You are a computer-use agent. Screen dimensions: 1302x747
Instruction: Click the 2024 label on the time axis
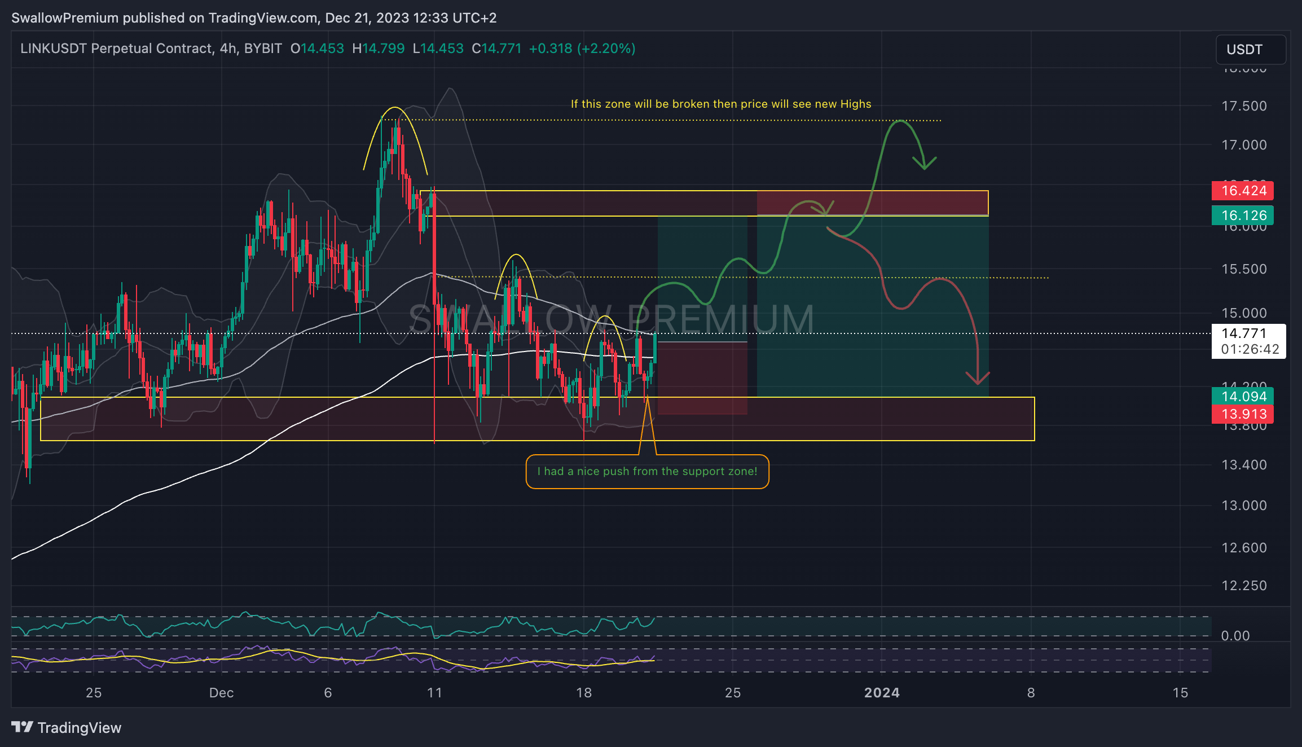click(882, 693)
